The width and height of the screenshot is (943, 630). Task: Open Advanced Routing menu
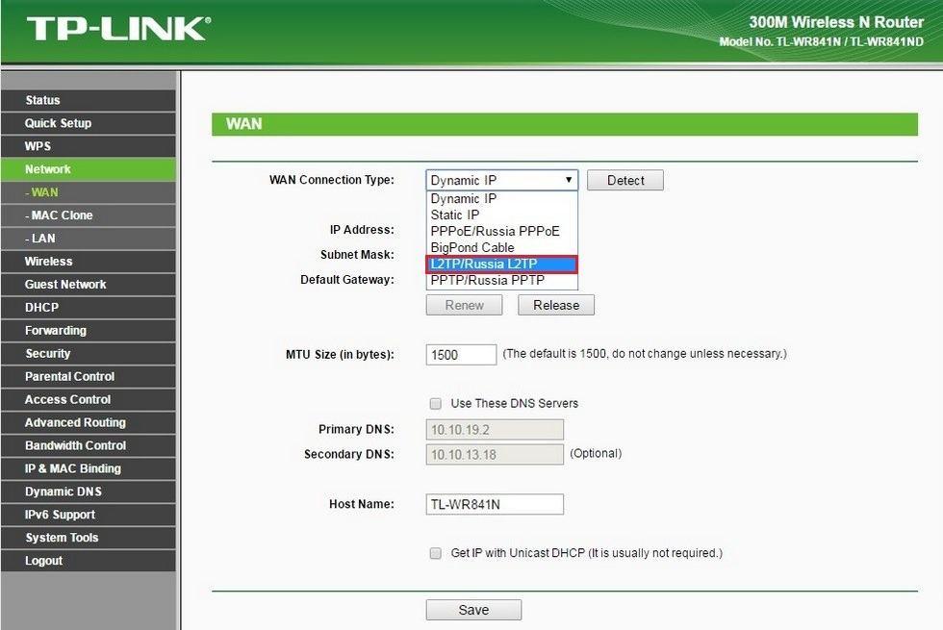[x=88, y=422]
